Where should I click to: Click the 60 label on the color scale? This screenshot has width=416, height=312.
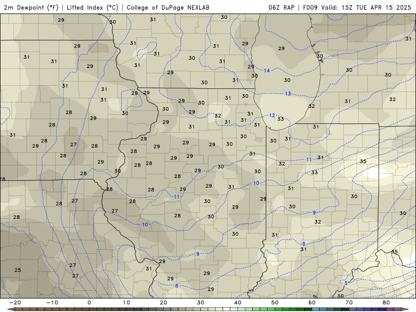click(x=312, y=303)
